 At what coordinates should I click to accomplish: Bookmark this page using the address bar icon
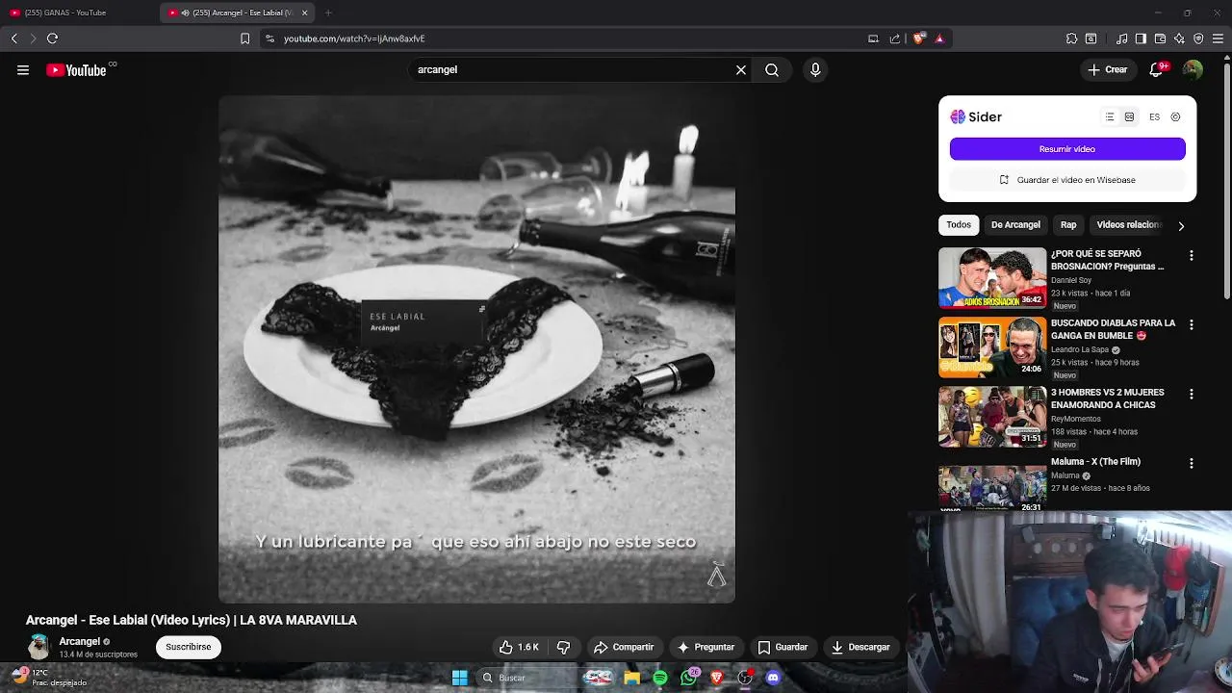[x=244, y=38]
